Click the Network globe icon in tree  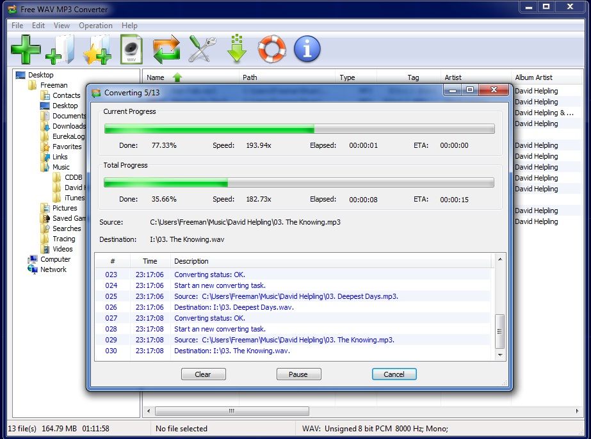[x=33, y=269]
